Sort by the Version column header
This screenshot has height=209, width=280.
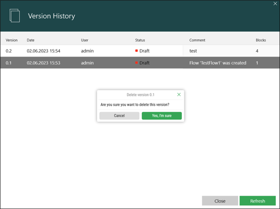[x=11, y=40]
